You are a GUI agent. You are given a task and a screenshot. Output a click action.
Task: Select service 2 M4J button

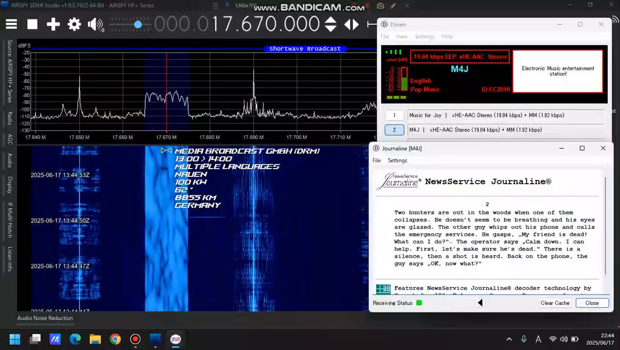[394, 130]
